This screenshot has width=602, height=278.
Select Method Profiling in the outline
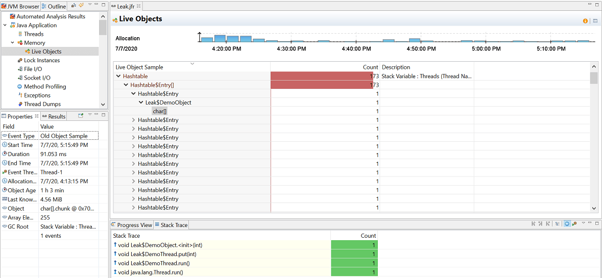(44, 86)
